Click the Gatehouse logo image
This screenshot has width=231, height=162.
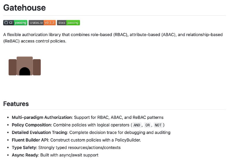coord(25,66)
